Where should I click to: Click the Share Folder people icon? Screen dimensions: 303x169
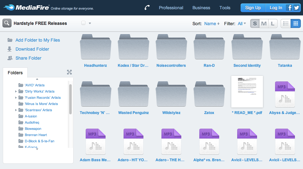click(x=10, y=58)
